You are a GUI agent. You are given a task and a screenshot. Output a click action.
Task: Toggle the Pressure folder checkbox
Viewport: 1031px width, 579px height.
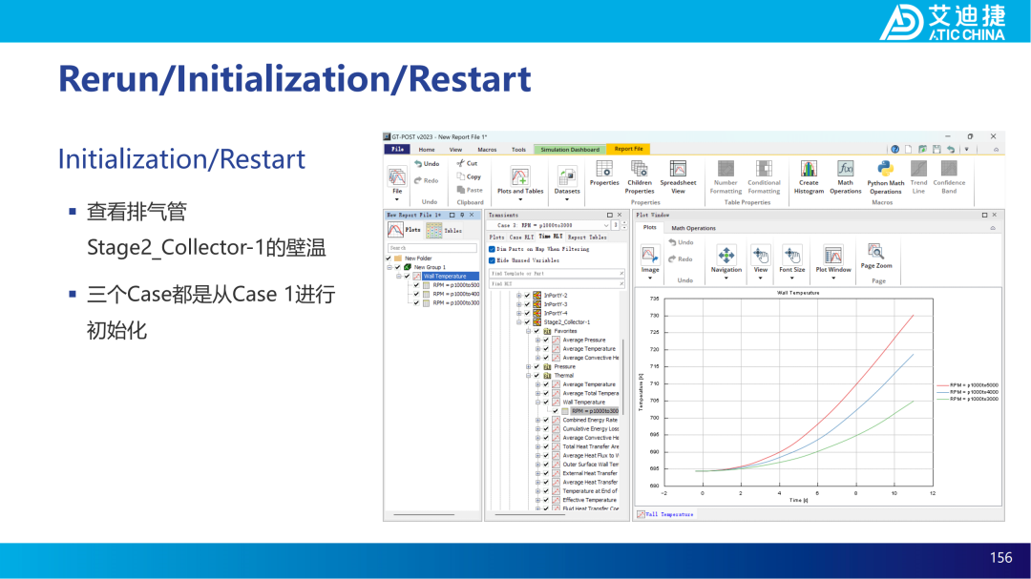click(x=537, y=366)
